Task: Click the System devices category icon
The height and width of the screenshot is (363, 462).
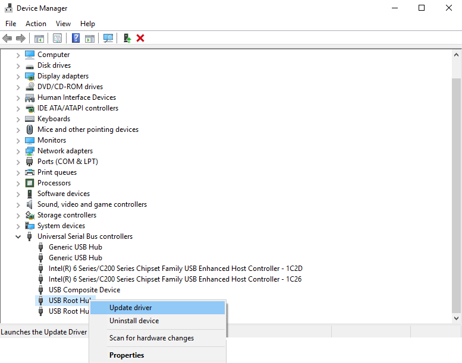Action: point(30,226)
